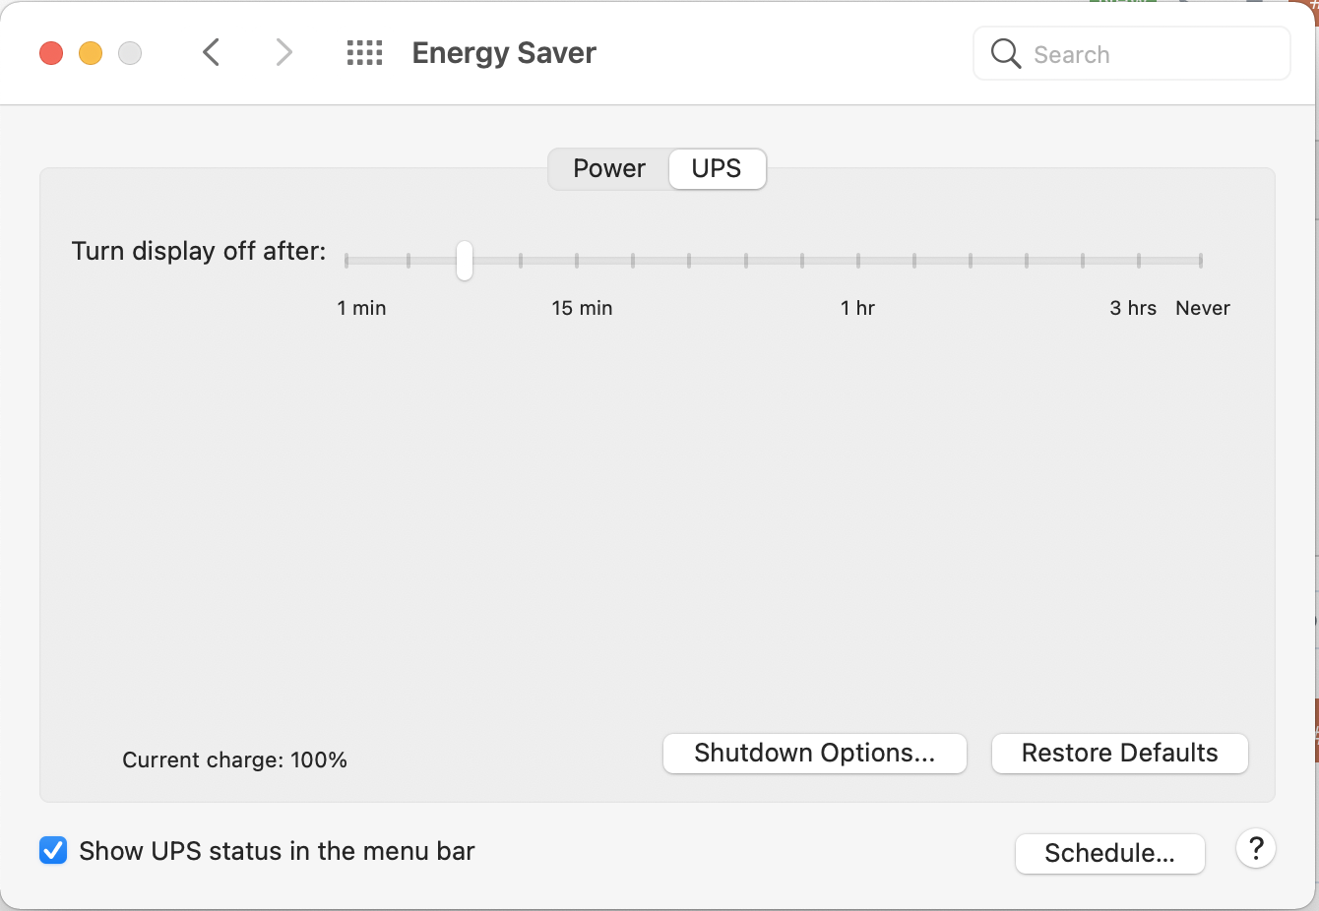Open the Schedule settings
The width and height of the screenshot is (1319, 911).
[x=1109, y=853]
